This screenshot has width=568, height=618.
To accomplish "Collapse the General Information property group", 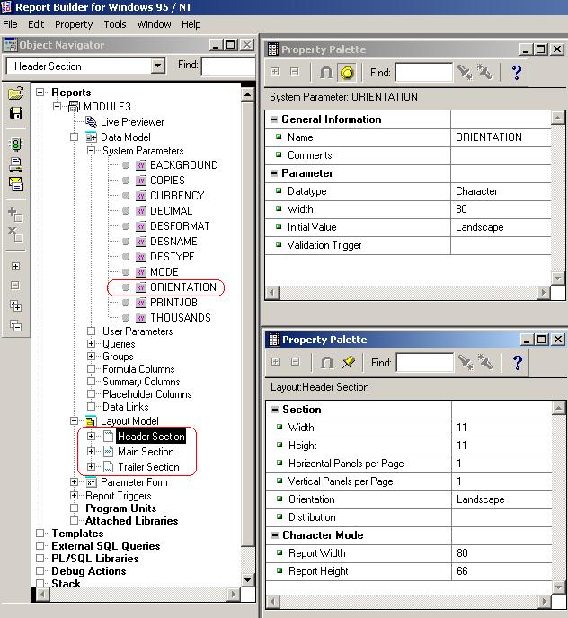I will coord(273,119).
